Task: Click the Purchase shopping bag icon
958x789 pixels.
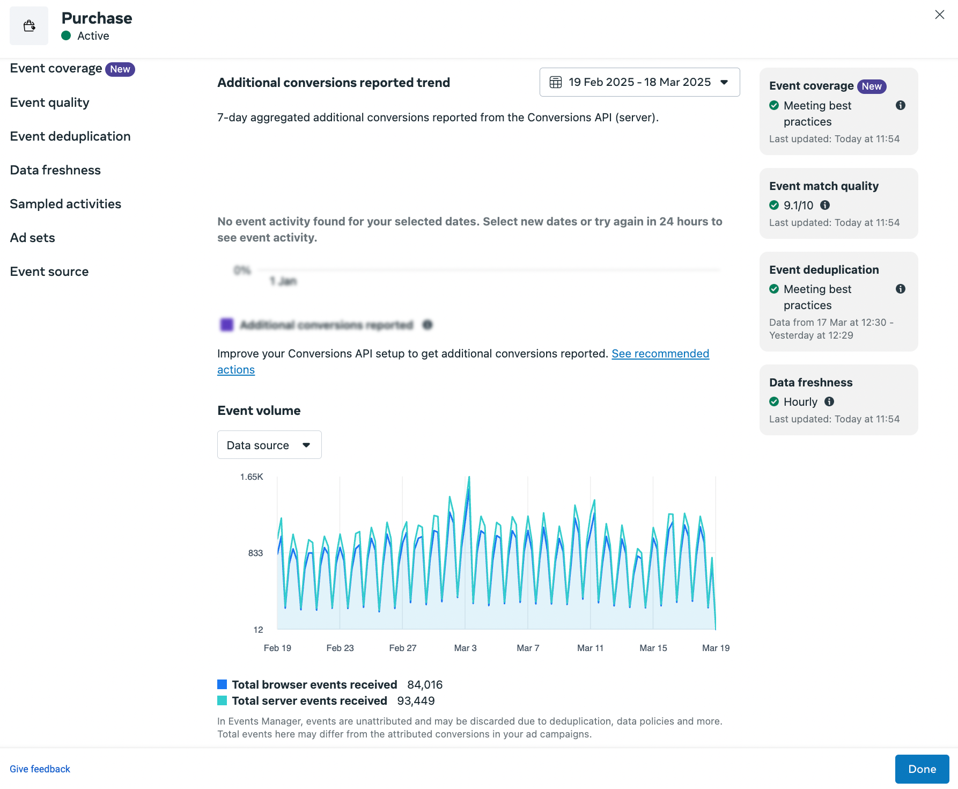Action: [29, 26]
